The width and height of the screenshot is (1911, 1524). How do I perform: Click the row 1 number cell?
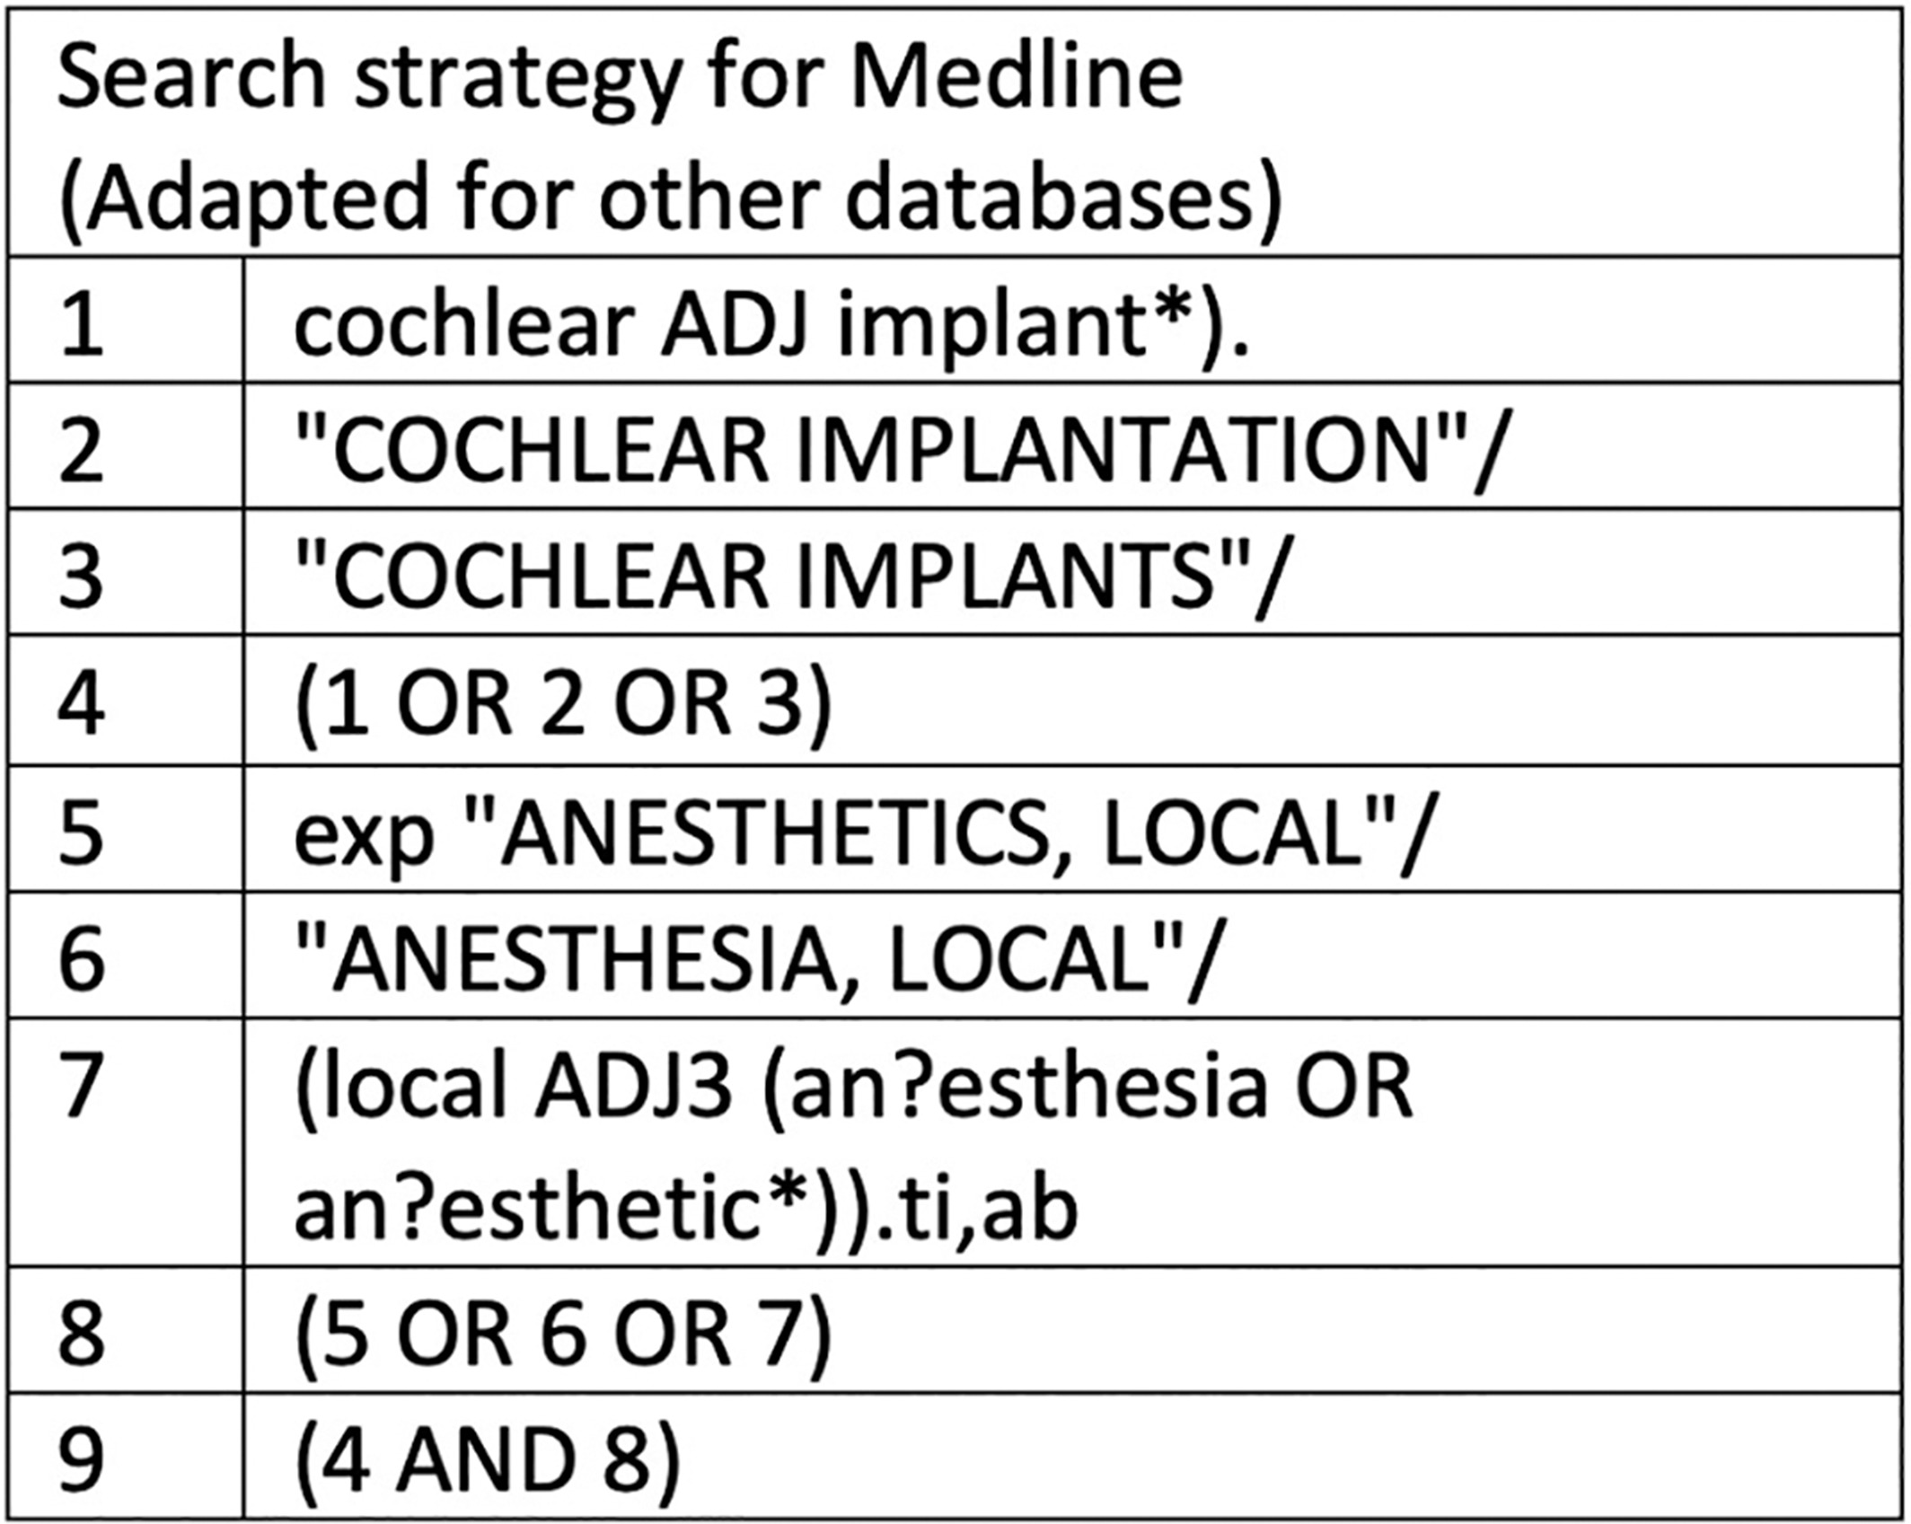126,321
